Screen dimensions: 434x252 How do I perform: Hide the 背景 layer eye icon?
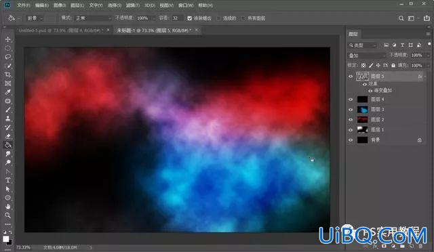(351, 140)
